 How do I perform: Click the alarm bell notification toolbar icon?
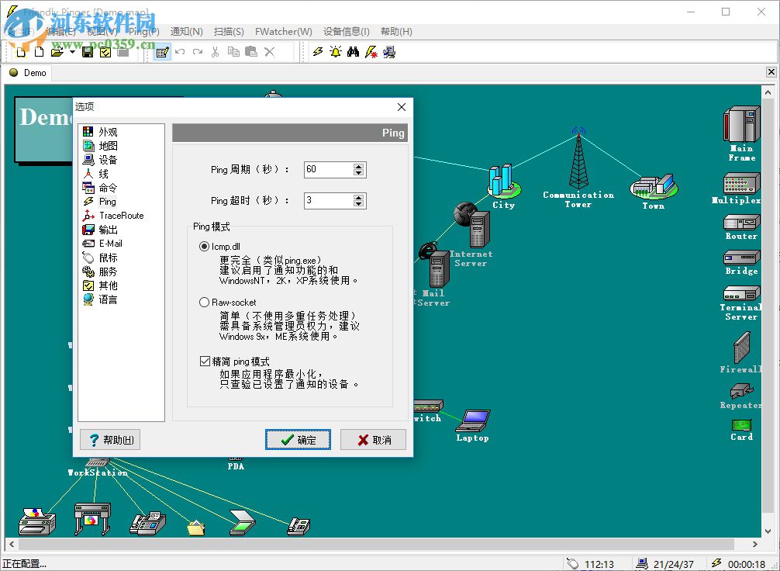[336, 52]
